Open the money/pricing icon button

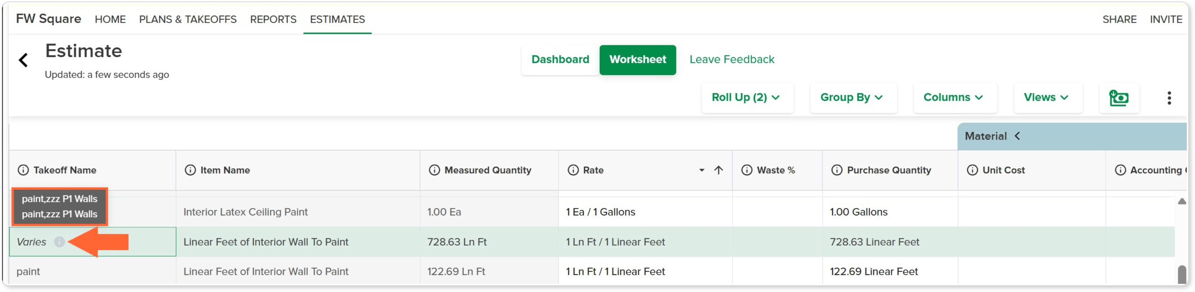pos(1119,98)
